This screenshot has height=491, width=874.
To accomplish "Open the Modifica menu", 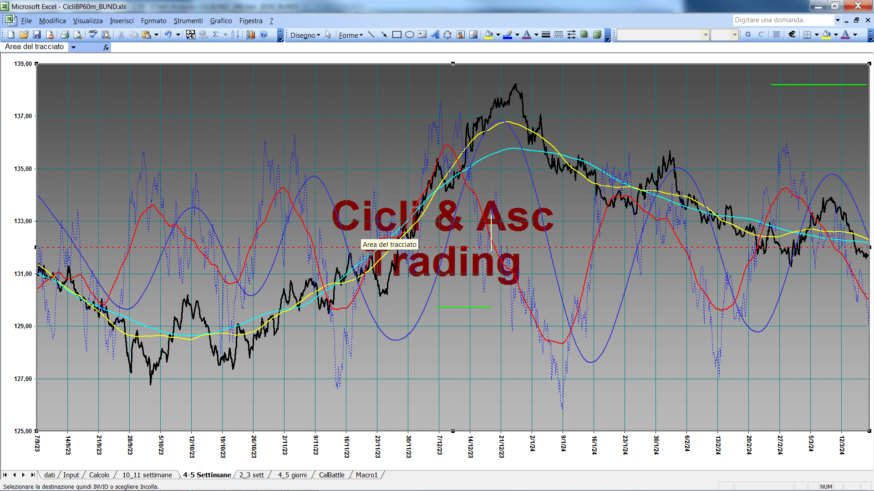I will [52, 21].
